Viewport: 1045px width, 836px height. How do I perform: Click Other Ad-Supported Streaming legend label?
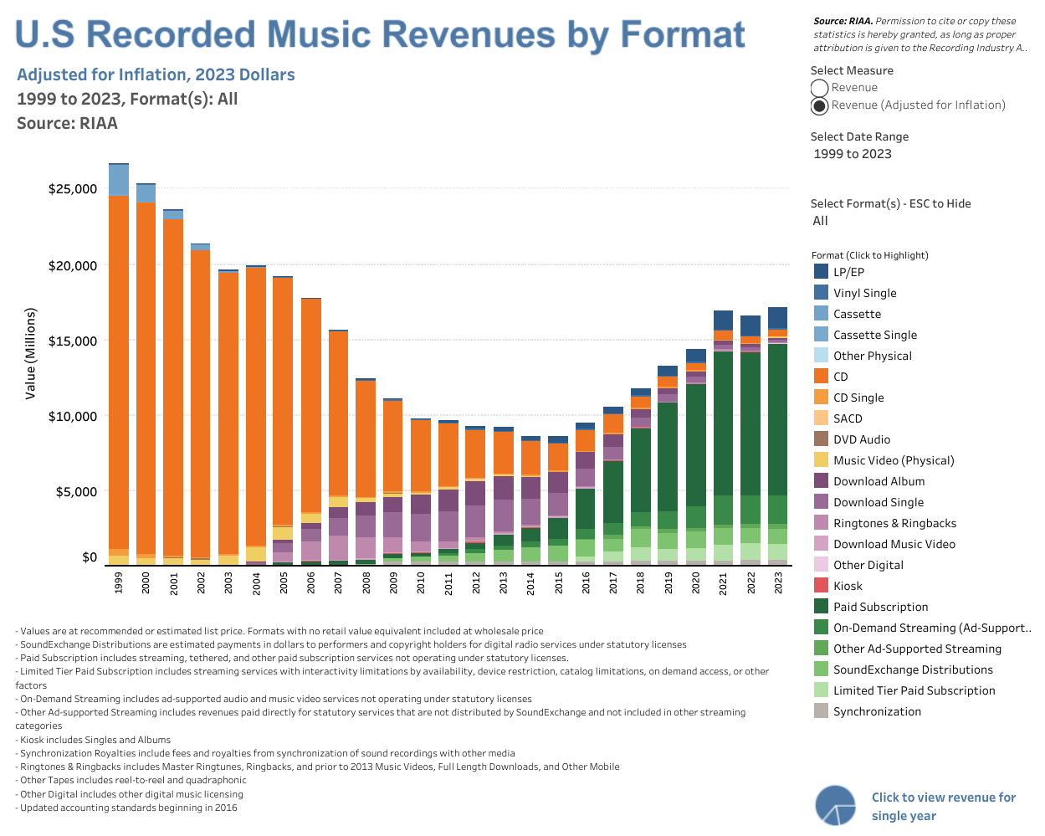tap(917, 649)
